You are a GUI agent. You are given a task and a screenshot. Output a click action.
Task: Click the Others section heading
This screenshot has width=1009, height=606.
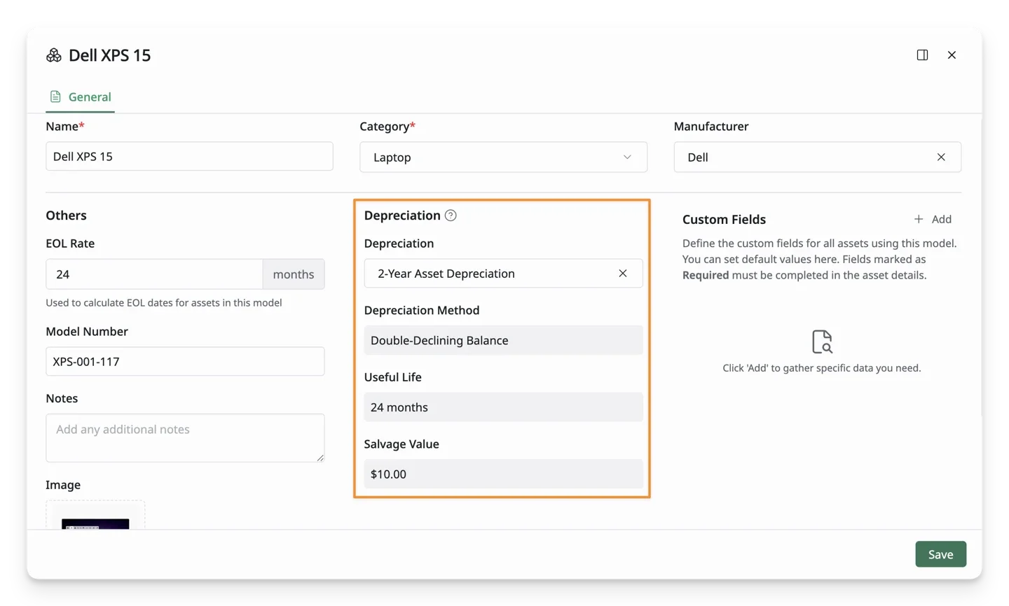[x=66, y=215]
